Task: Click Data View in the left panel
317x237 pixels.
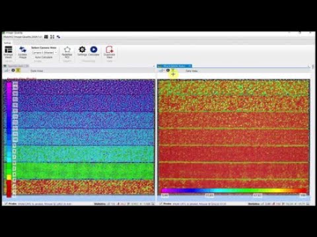Action: click(x=36, y=71)
